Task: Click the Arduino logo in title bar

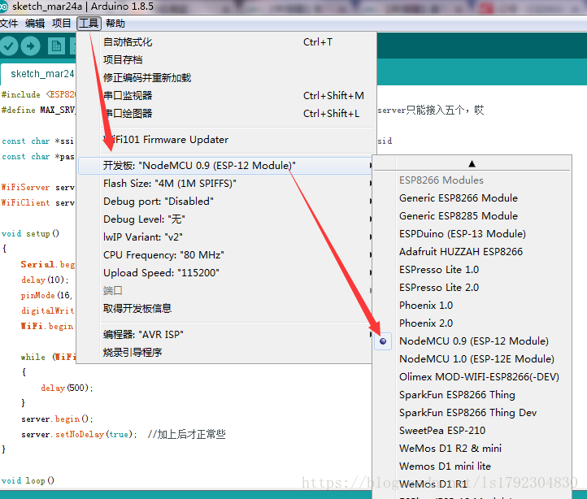Action: [x=3, y=7]
